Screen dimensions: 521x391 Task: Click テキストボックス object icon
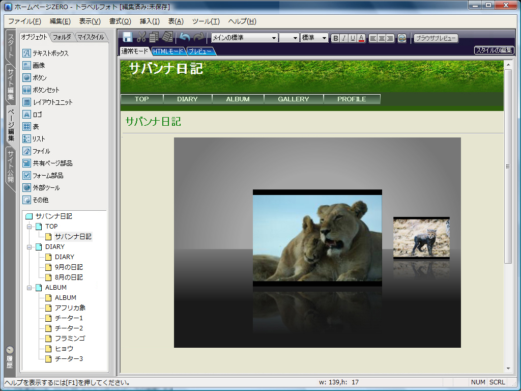26,53
